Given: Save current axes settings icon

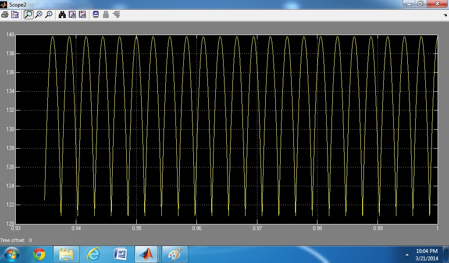Looking at the screenshot, I should [x=72, y=14].
